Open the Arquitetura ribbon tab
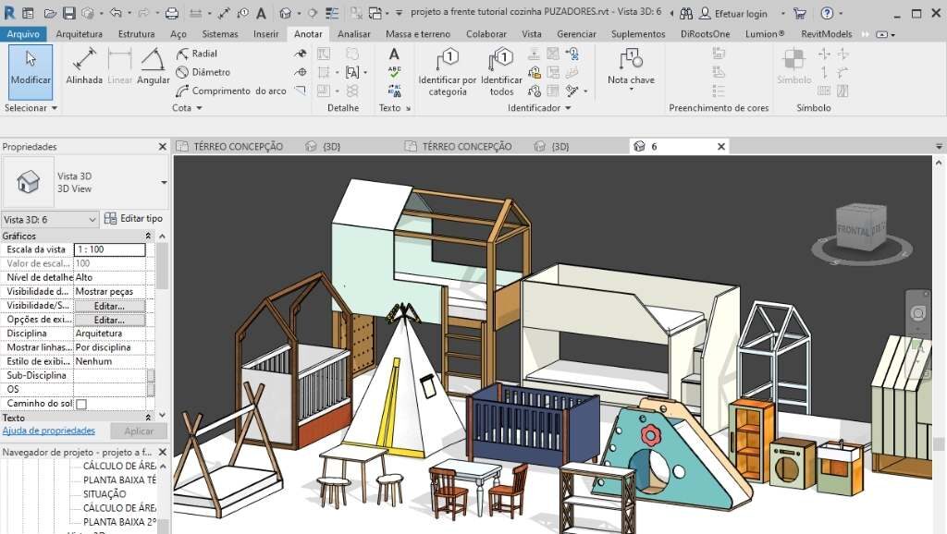The image size is (947, 534). (x=80, y=34)
